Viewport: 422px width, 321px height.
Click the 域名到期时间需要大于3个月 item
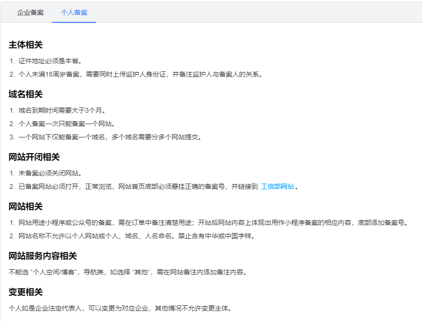coord(62,110)
